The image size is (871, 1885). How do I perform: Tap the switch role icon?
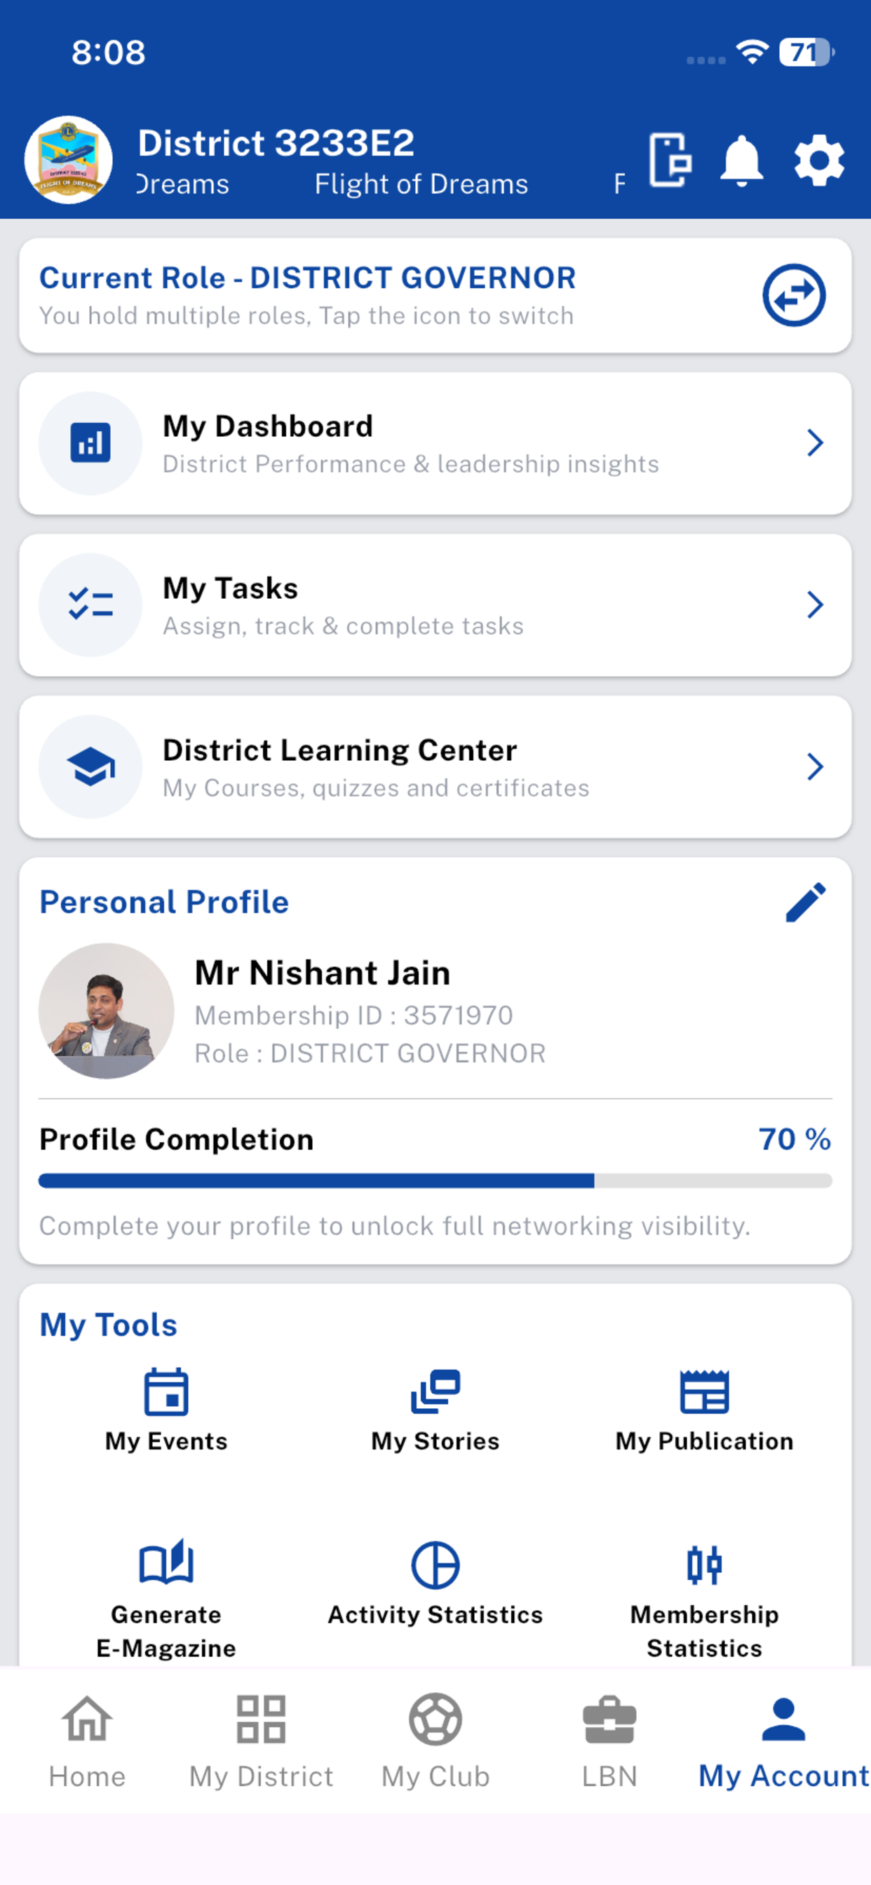click(x=794, y=296)
